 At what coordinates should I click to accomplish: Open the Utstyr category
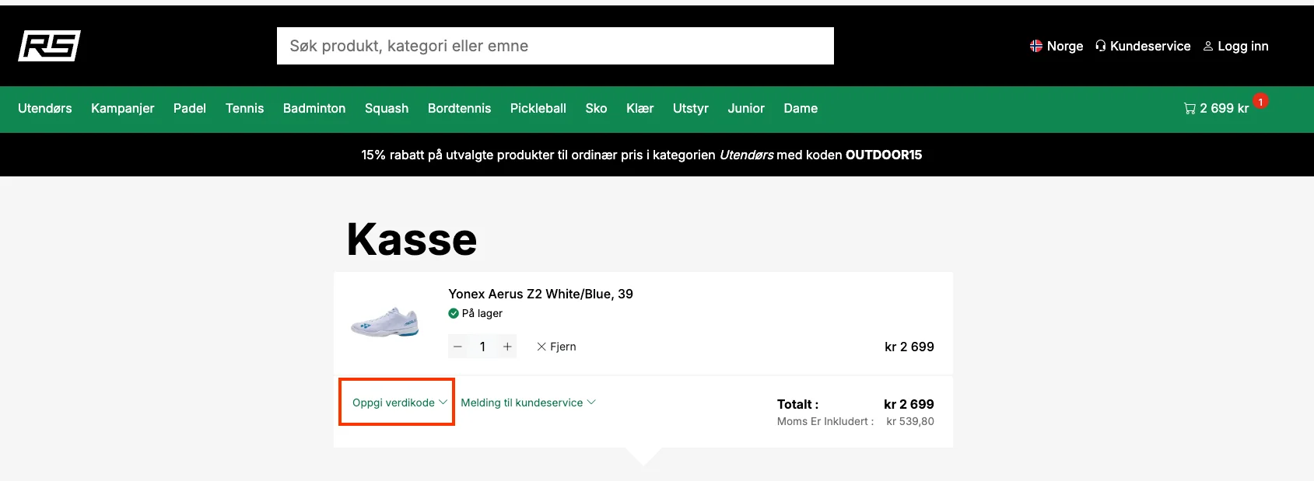point(691,109)
